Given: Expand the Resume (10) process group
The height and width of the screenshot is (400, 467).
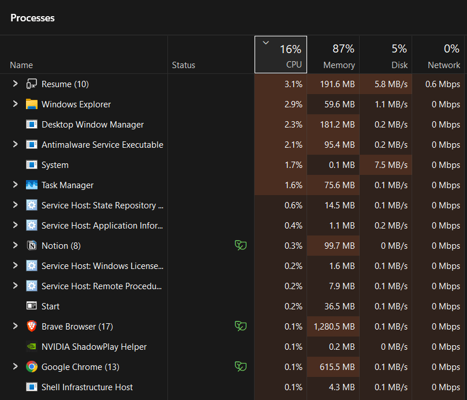Looking at the screenshot, I should coord(14,84).
